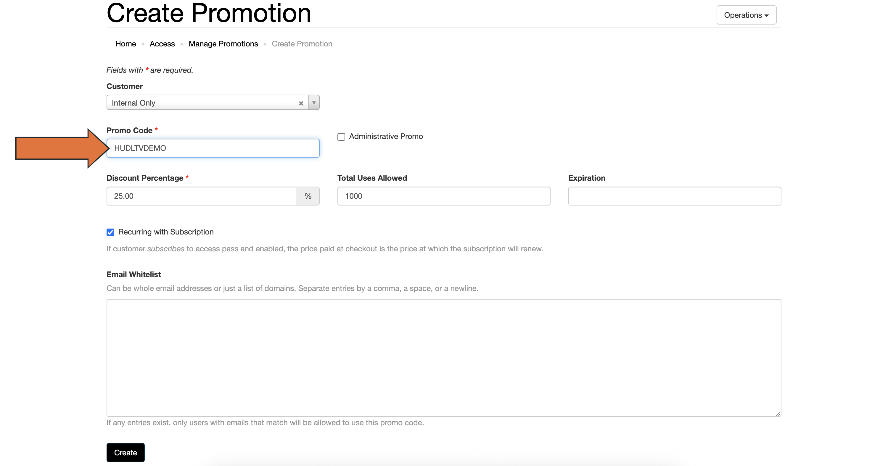Image resolution: width=888 pixels, height=466 pixels.
Task: Click the Recurring with Subscription label
Action: pyautogui.click(x=166, y=232)
